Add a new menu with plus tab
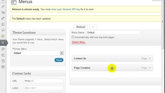Image resolution: width=165 pixels, height=93 pixels. point(93,27)
